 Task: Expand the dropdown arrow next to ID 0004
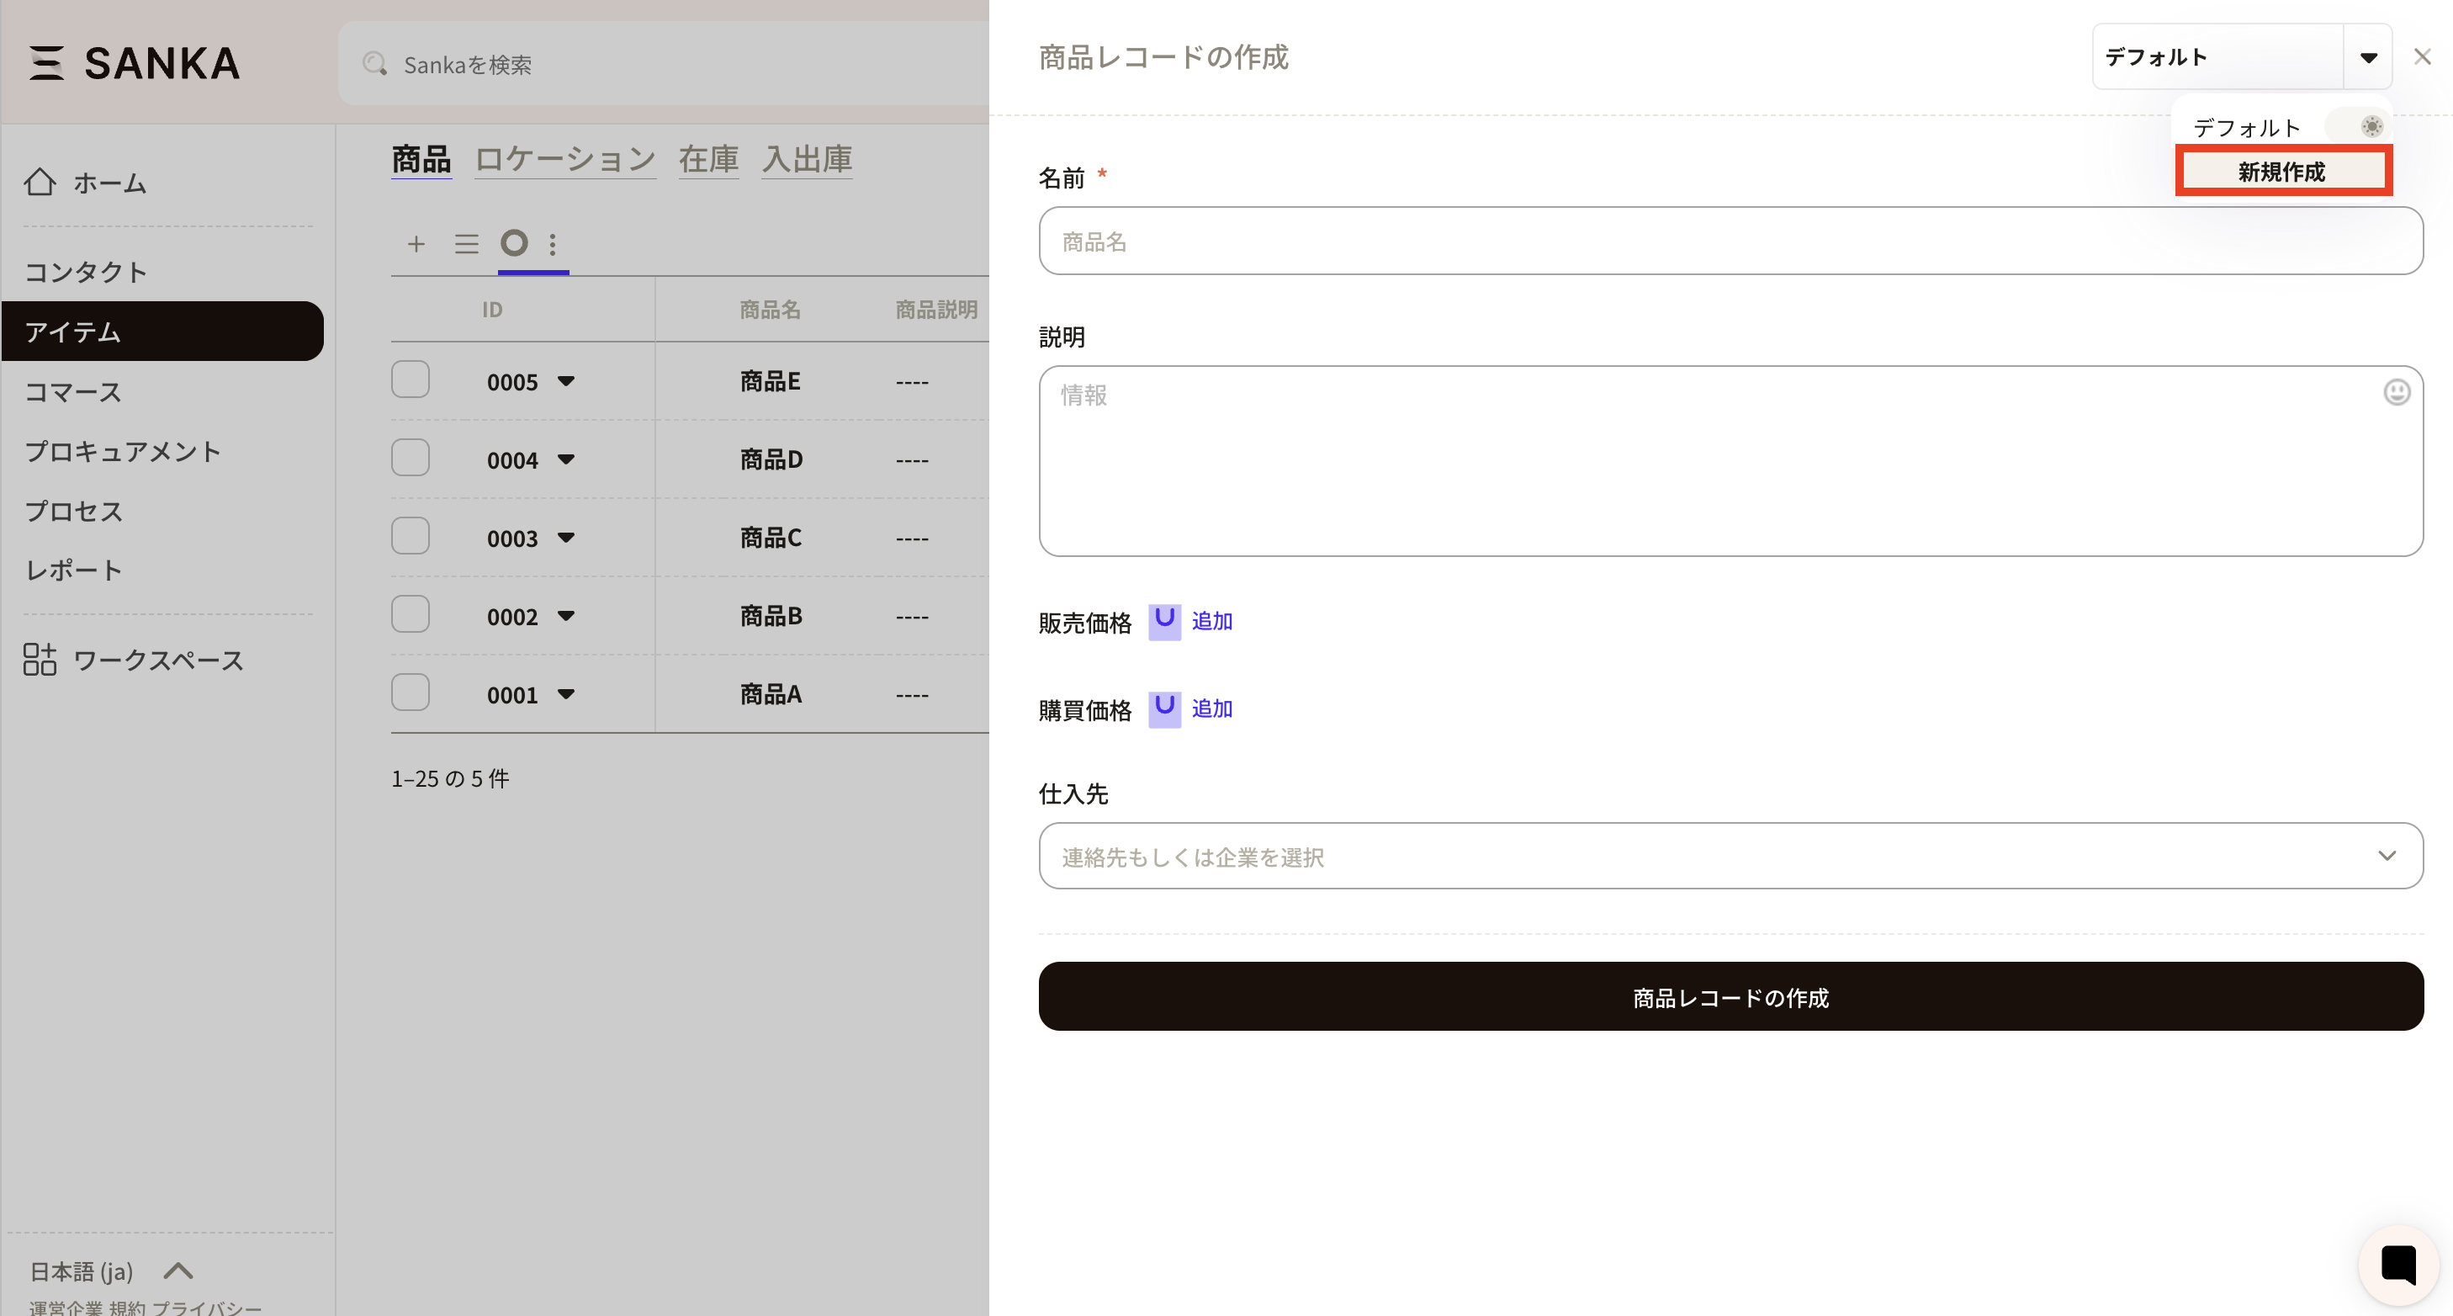565,460
